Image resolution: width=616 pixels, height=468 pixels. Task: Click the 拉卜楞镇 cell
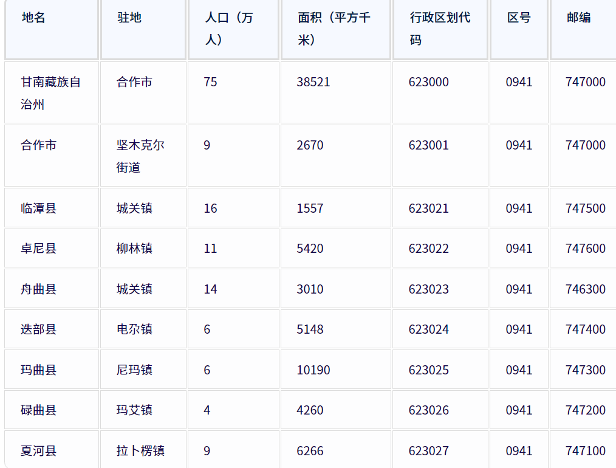143,450
